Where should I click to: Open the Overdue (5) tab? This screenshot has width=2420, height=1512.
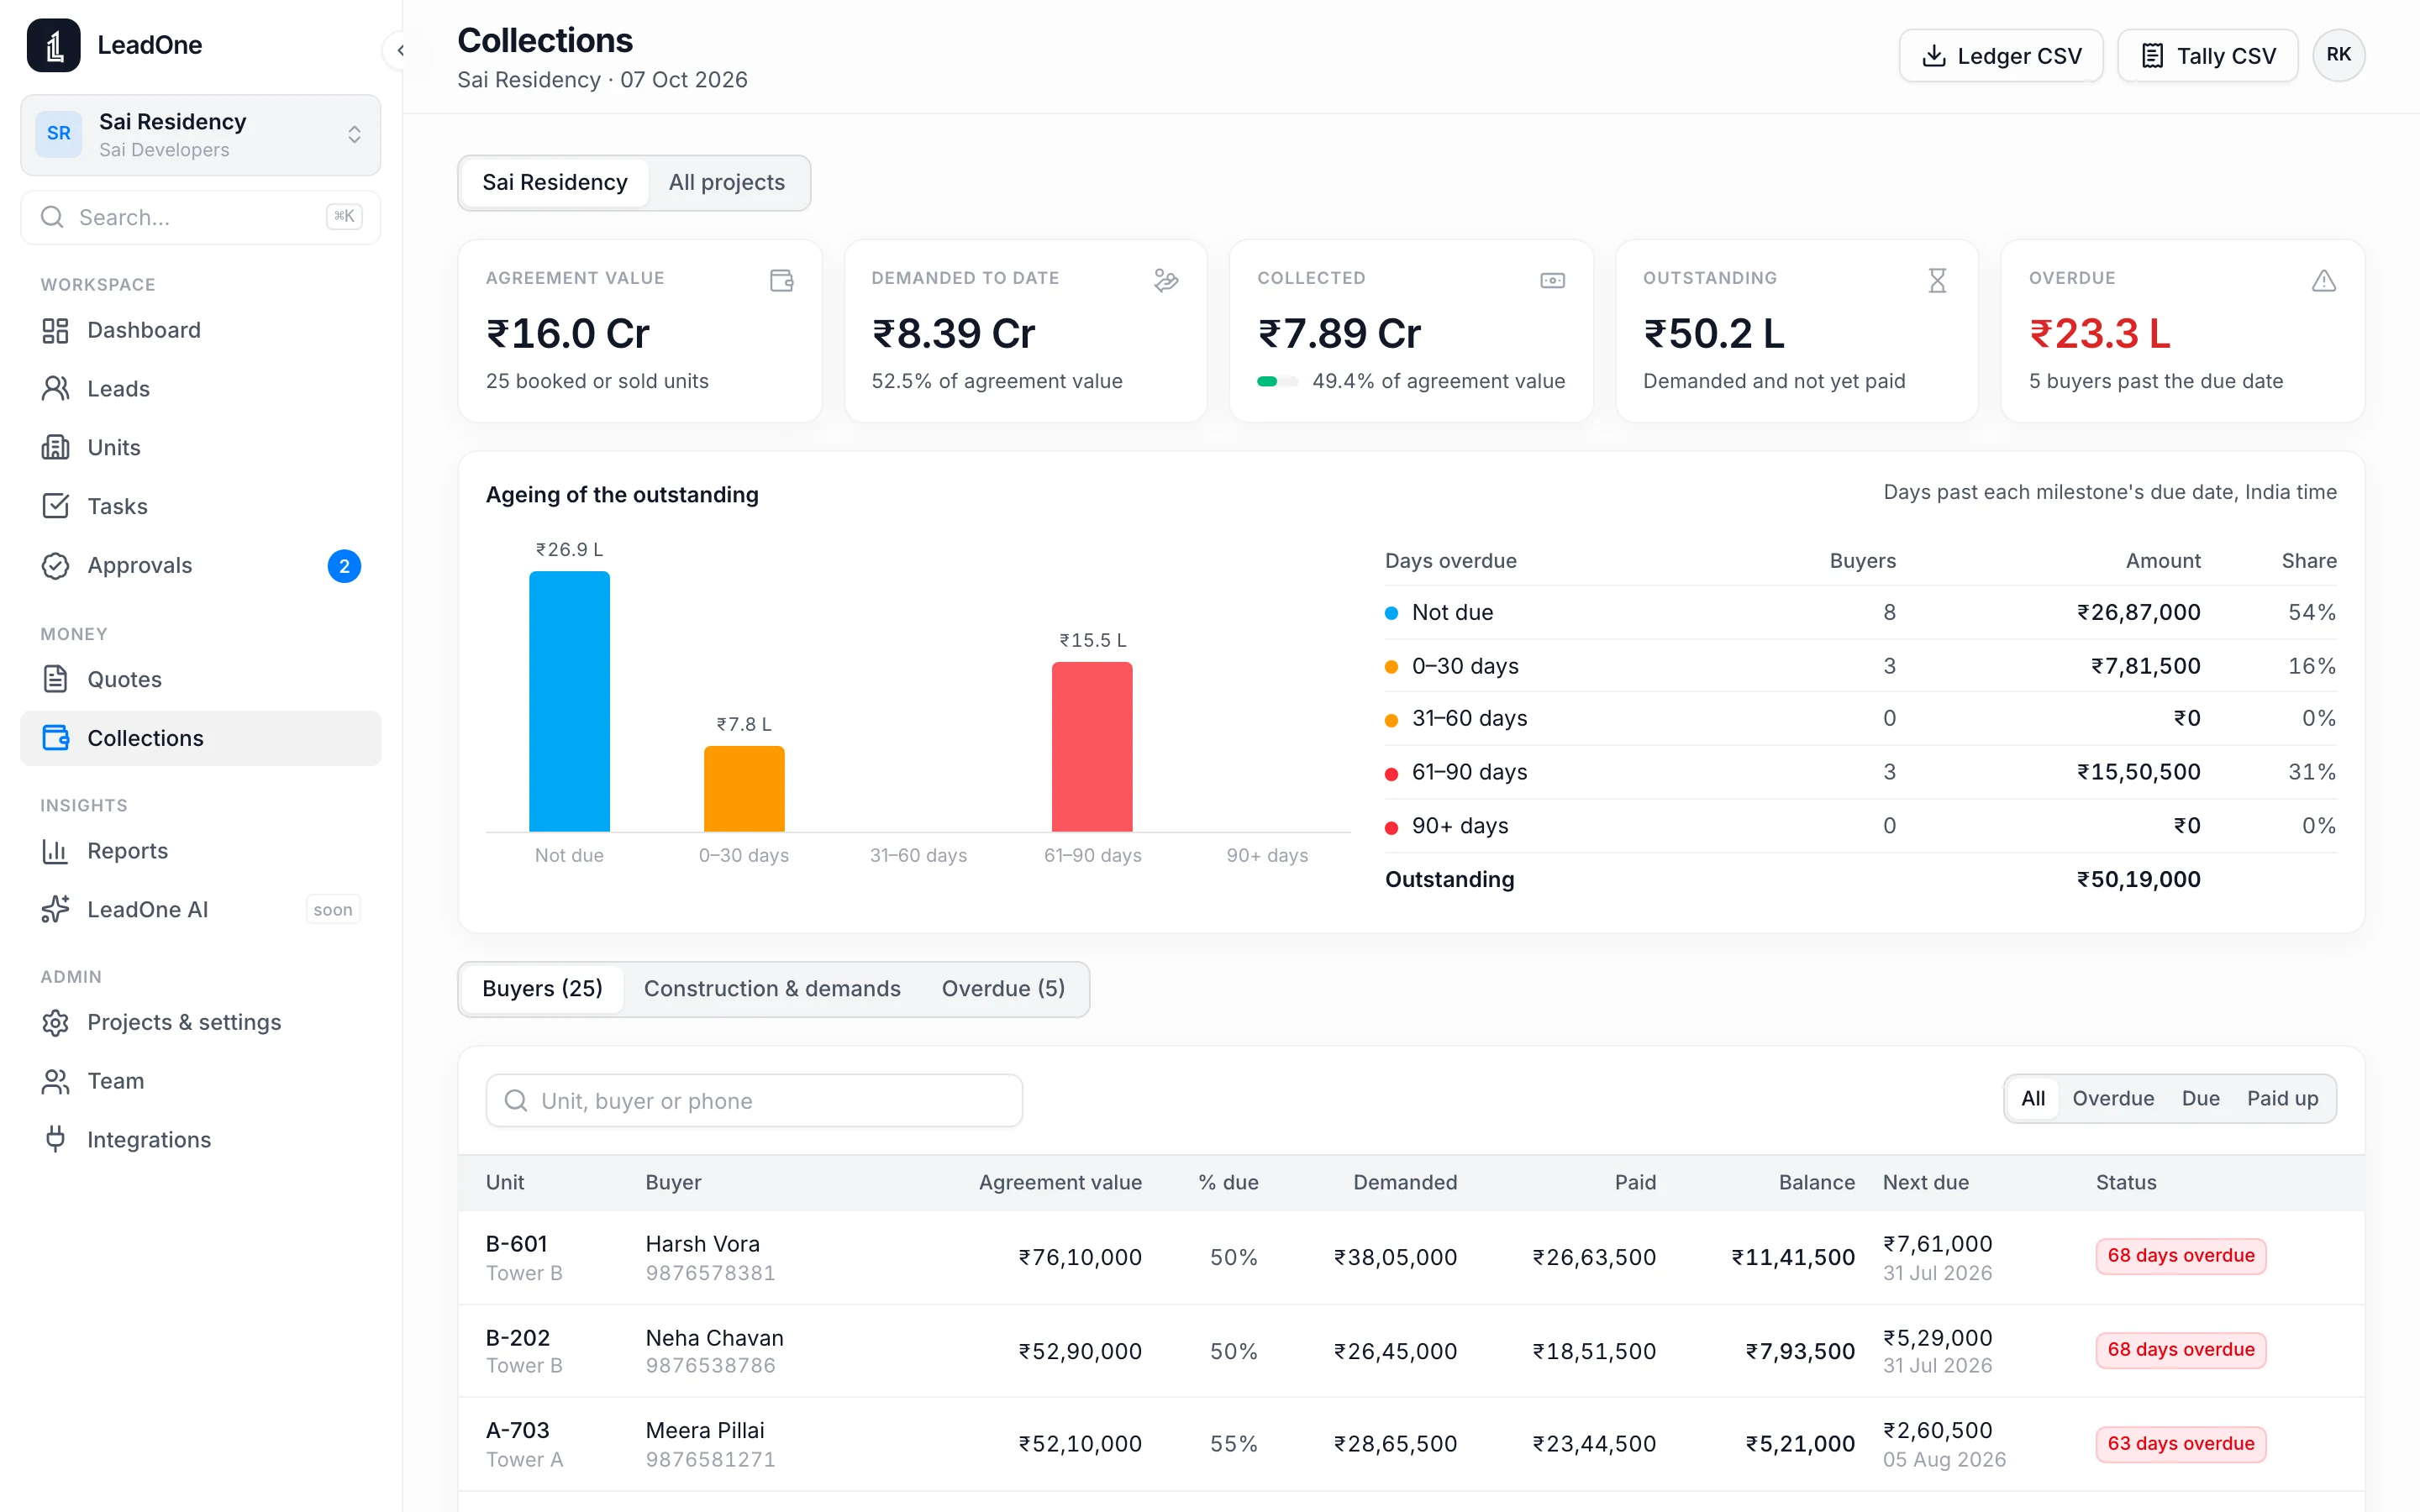1003,988
